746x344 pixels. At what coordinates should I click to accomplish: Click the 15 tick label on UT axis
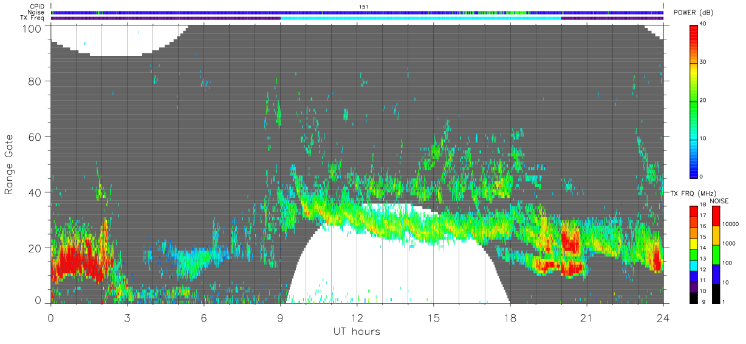click(x=434, y=318)
